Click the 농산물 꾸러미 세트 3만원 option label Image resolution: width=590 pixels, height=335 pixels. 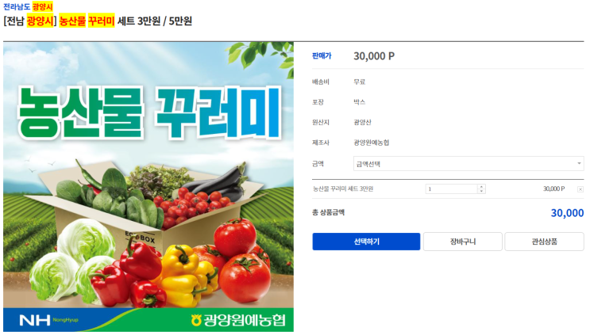point(343,188)
